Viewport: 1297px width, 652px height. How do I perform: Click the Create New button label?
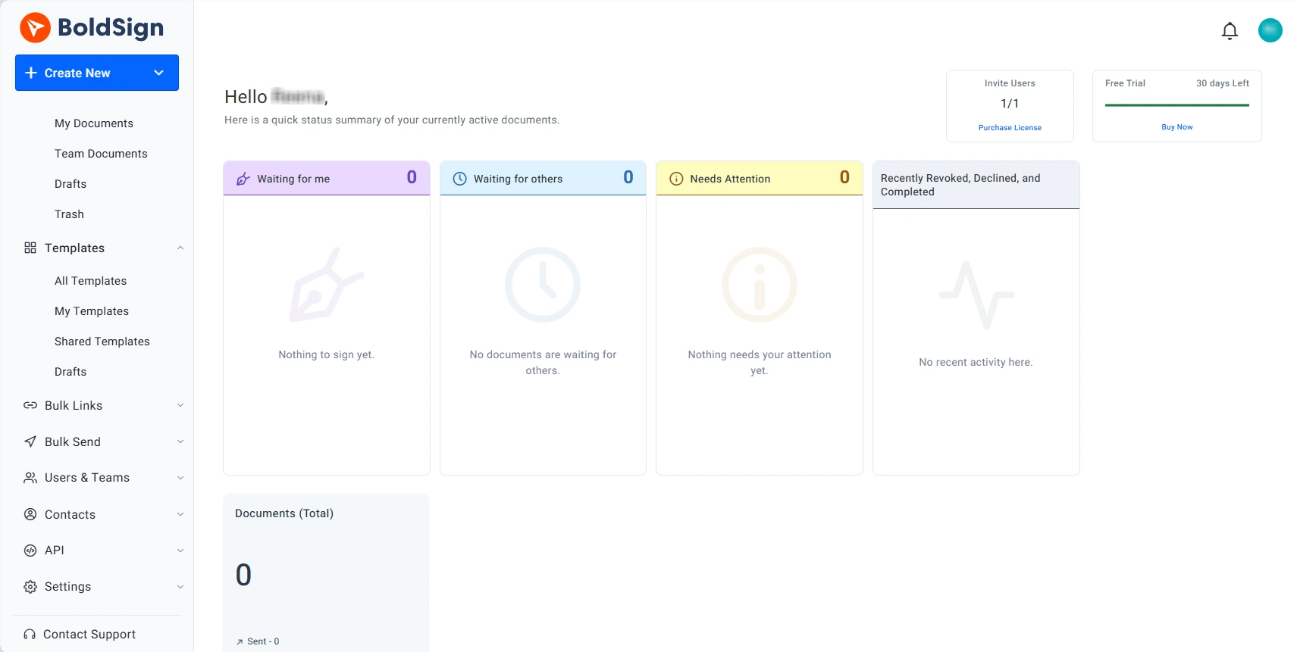(77, 73)
